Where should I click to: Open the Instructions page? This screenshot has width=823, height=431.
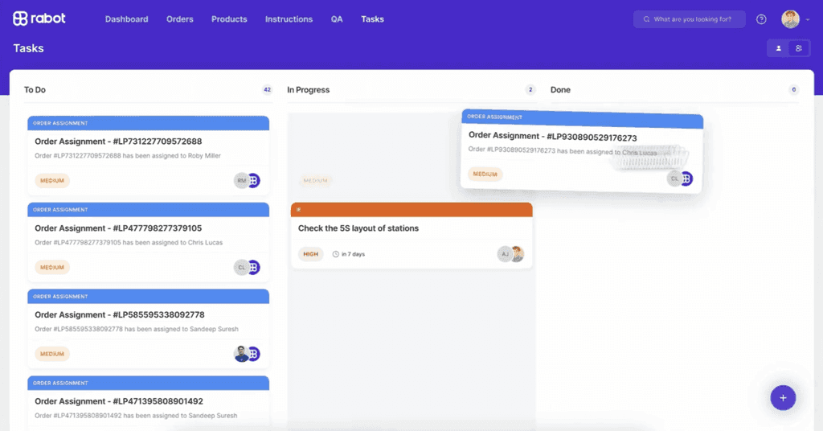coord(289,19)
